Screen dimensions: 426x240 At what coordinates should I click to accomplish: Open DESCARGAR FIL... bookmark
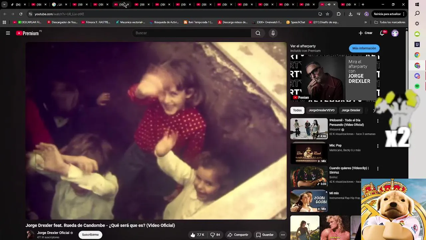[27, 22]
